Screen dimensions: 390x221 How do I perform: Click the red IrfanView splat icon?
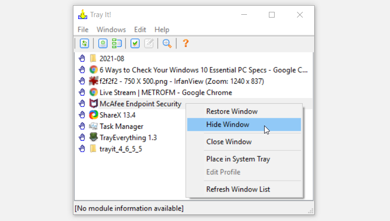[x=93, y=81]
